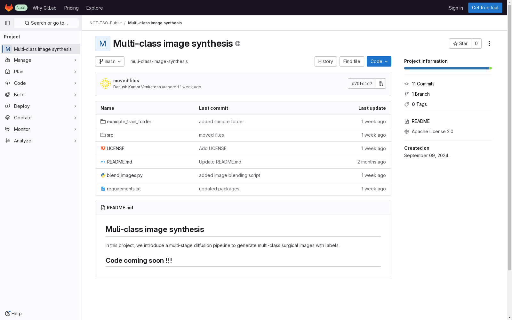Screen dimensions: 512x320
Task: Open 11 Commits link
Action: coord(423,84)
